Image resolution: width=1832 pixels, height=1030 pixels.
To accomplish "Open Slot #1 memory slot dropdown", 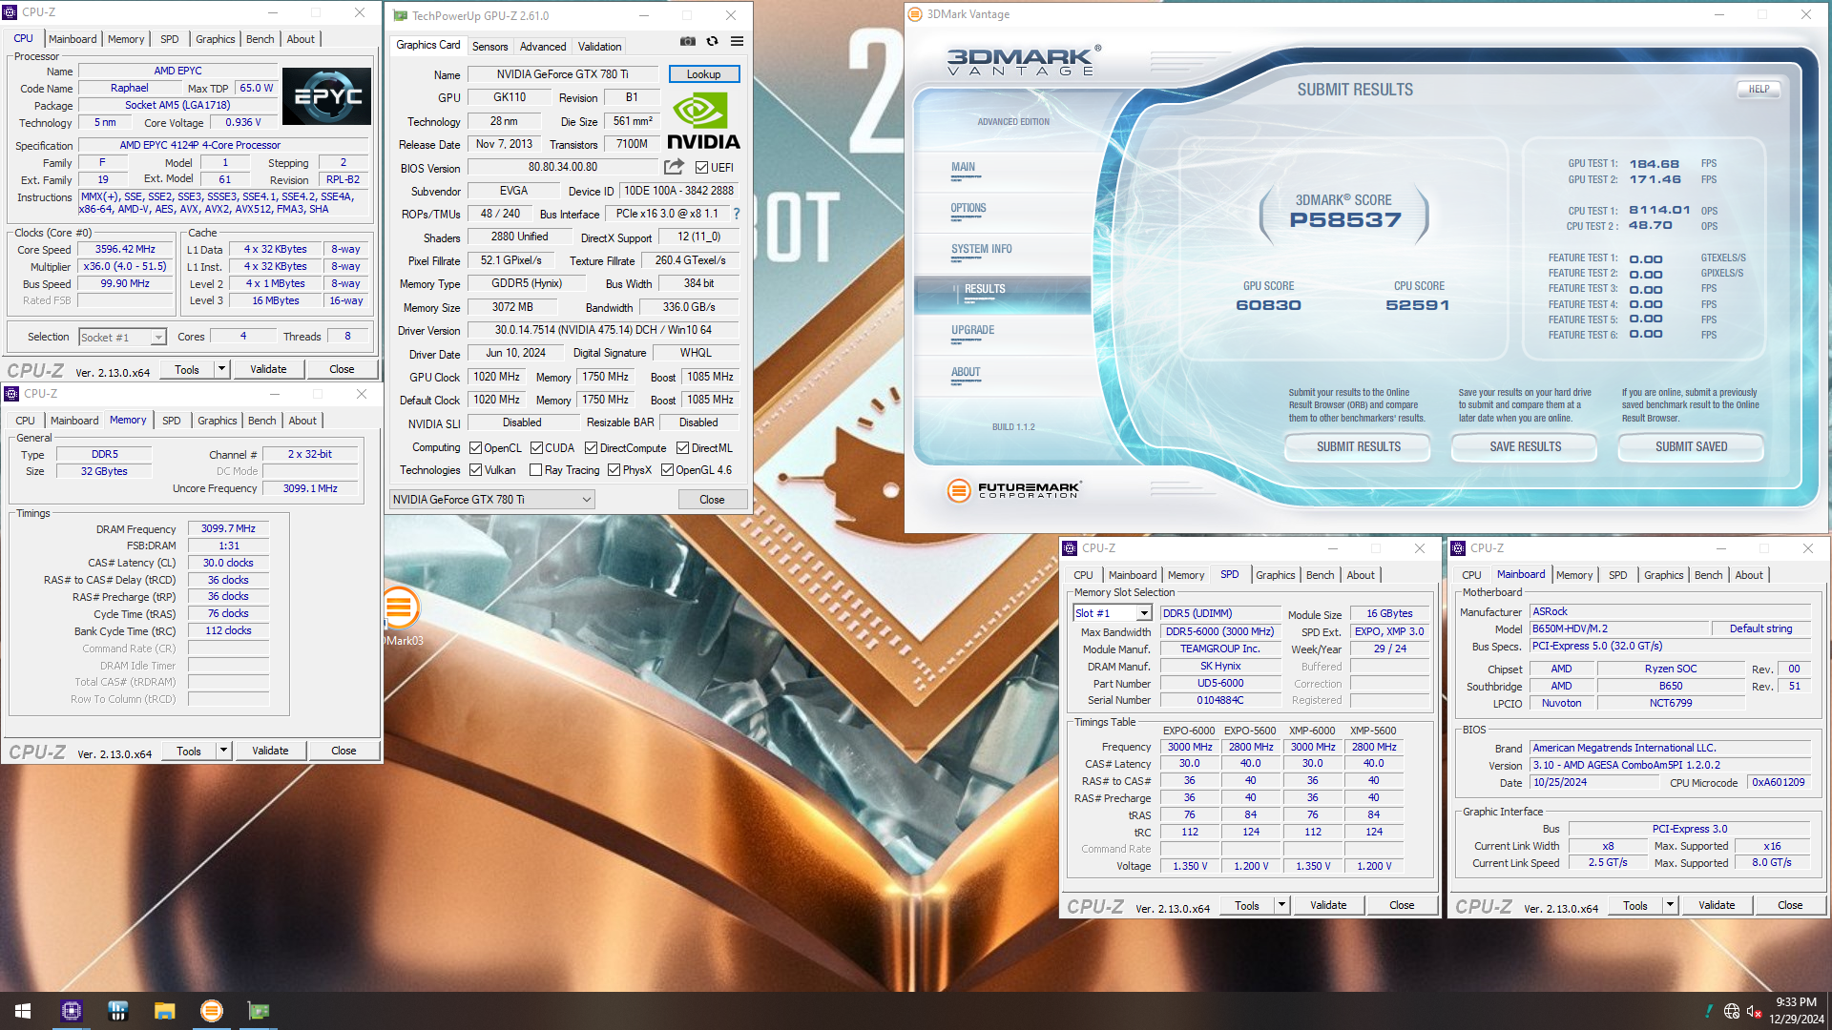I will [1113, 613].
